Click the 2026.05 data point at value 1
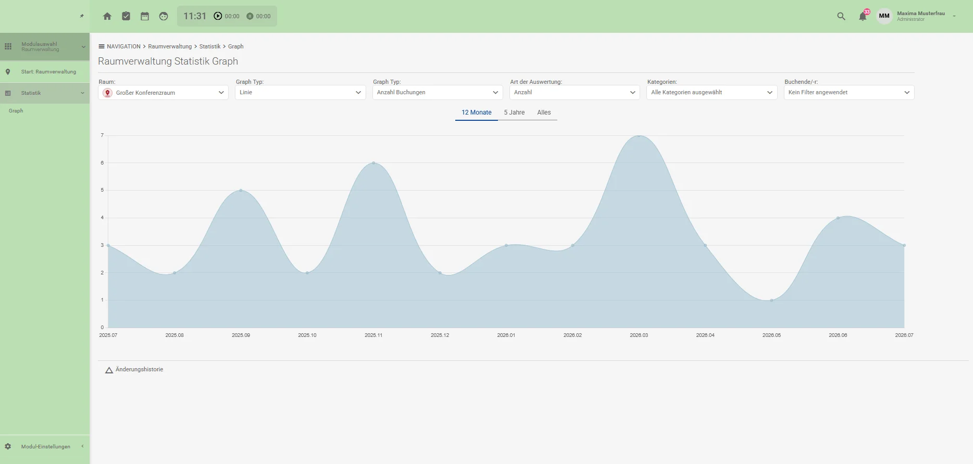 pos(771,300)
